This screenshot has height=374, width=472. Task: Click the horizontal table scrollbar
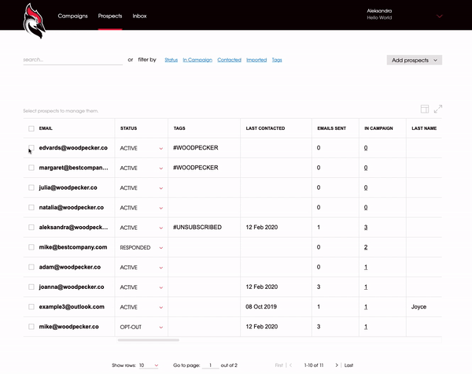(x=147, y=340)
